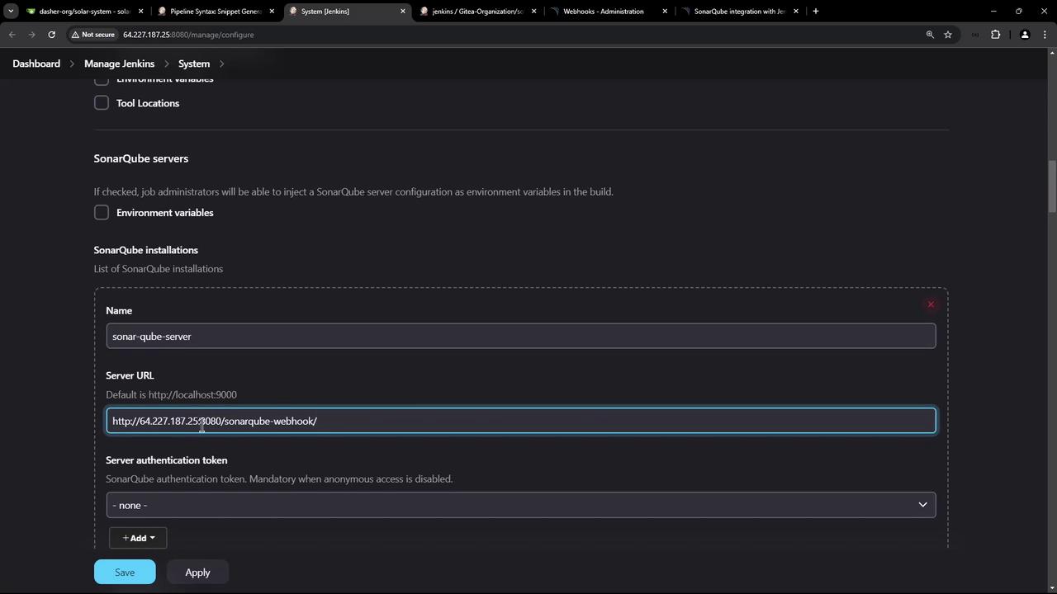Close the SonarQube integration tab
The image size is (1057, 594).
796,12
